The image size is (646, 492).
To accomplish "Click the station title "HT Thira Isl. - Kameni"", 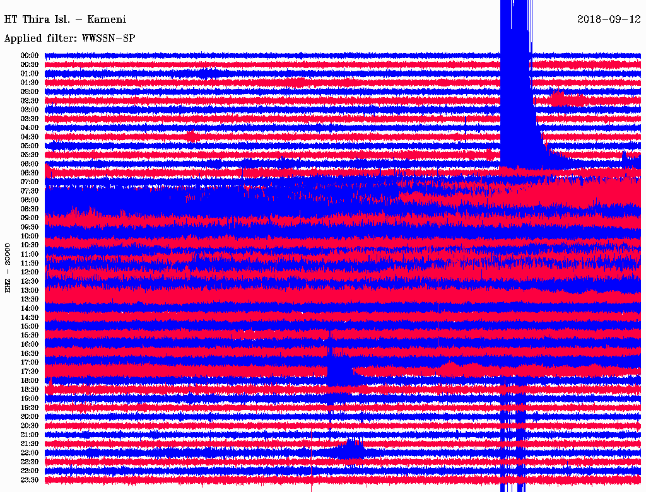I will pos(65,20).
